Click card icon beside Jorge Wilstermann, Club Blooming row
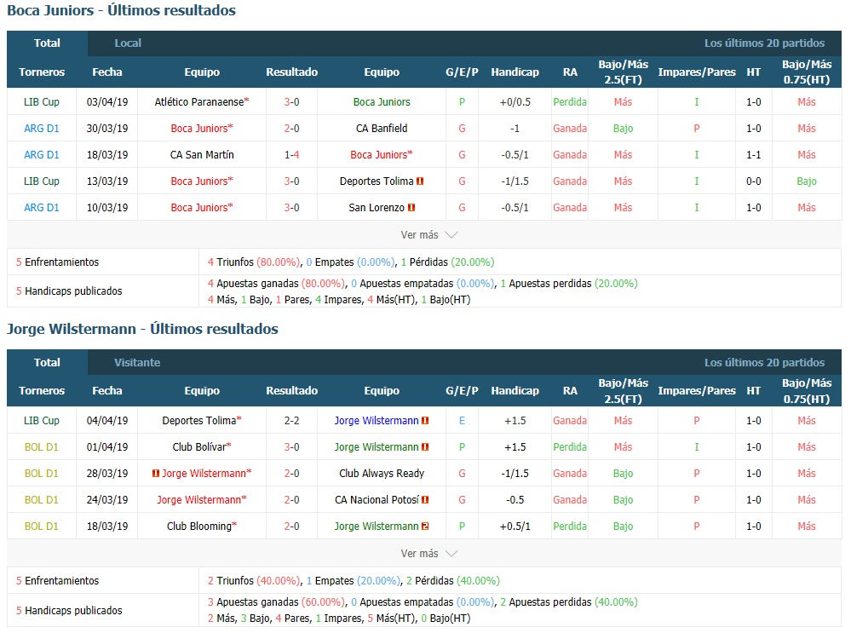851x633 pixels. [425, 526]
